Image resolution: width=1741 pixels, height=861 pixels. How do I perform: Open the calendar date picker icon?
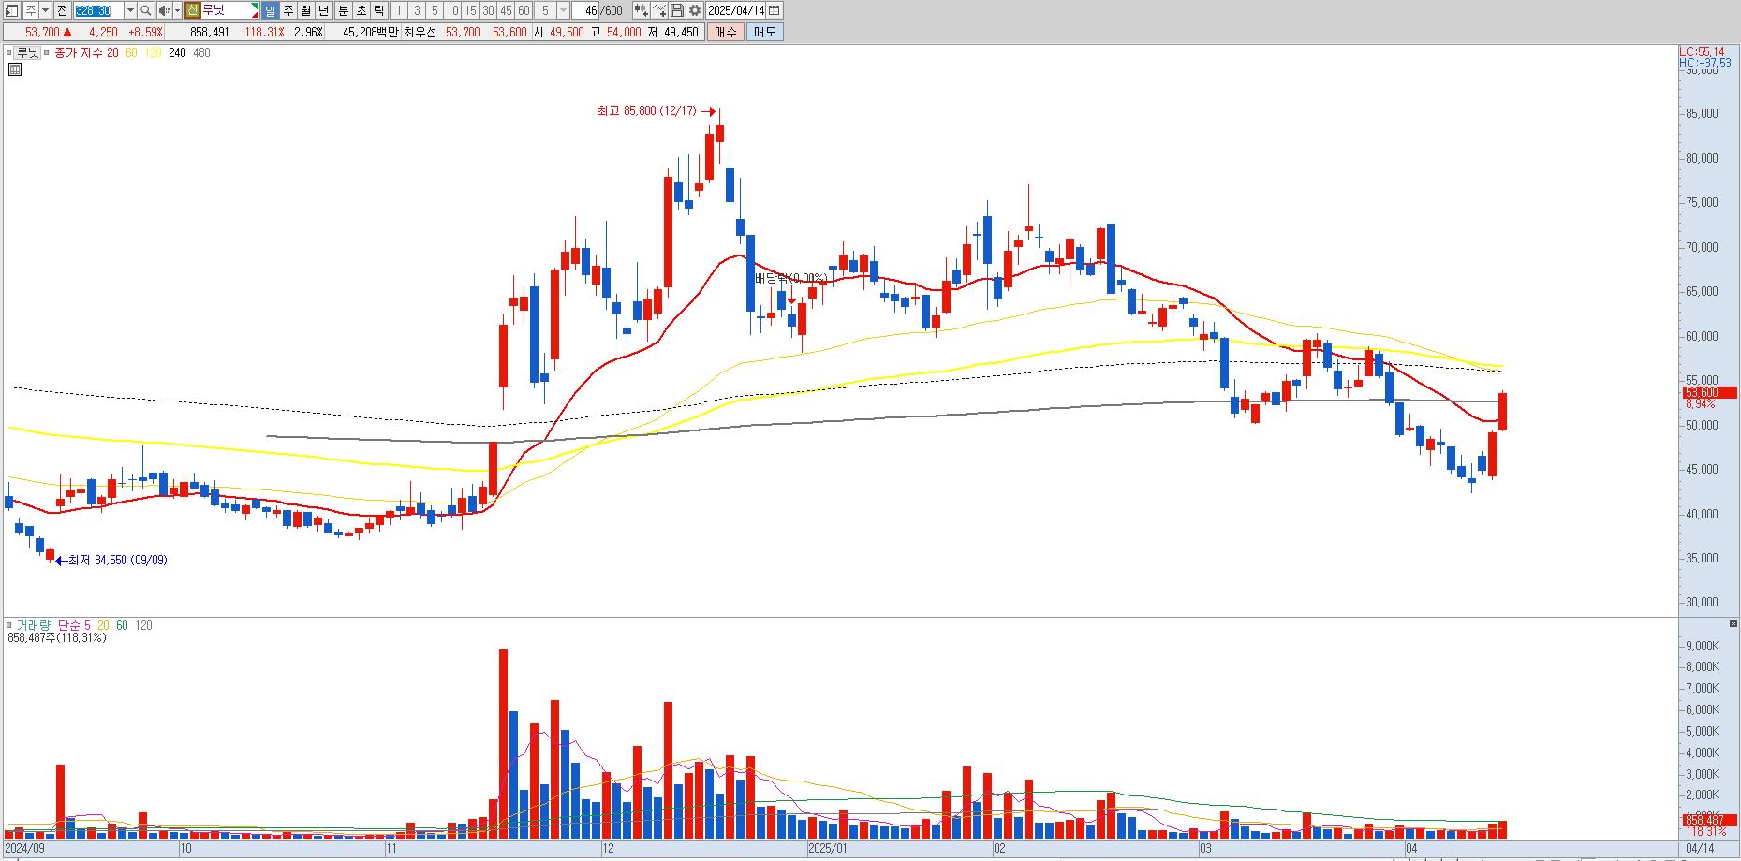(x=774, y=10)
